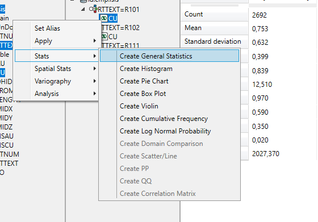Select RTTEXT=R101 tree item
This screenshot has height=222, width=318.
click(x=119, y=10)
